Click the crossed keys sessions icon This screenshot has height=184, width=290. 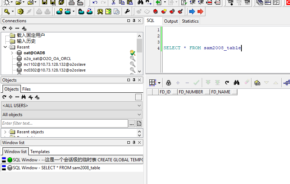click(100, 11)
